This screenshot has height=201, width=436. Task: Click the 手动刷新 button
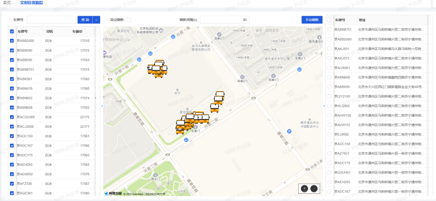[312, 20]
